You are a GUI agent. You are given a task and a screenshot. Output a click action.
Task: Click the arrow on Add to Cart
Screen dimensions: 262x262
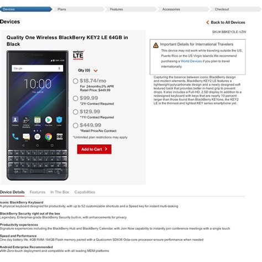106,149
